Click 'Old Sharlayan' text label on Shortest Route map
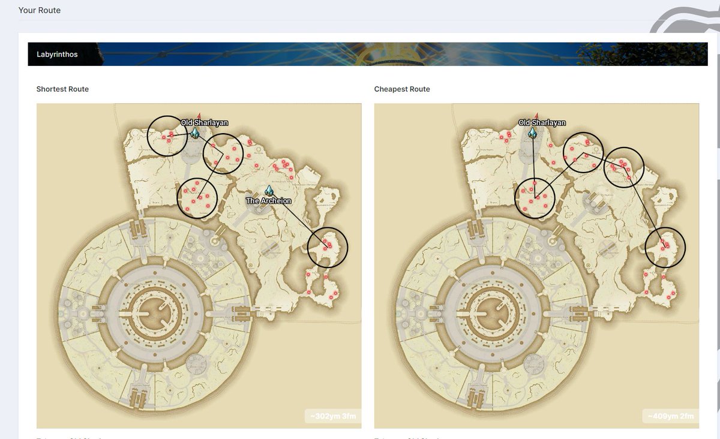This screenshot has width=720, height=439. click(x=205, y=122)
